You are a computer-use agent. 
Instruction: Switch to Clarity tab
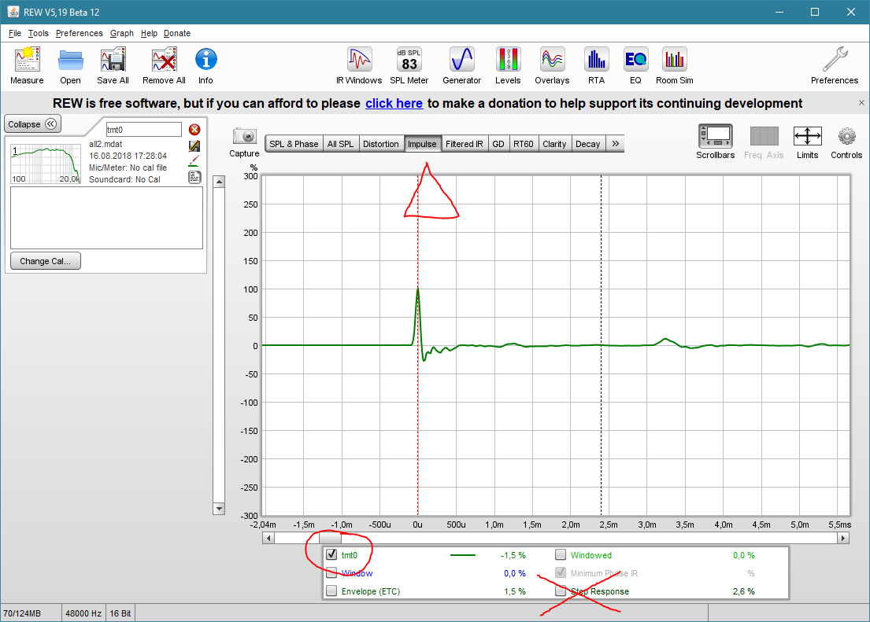555,144
